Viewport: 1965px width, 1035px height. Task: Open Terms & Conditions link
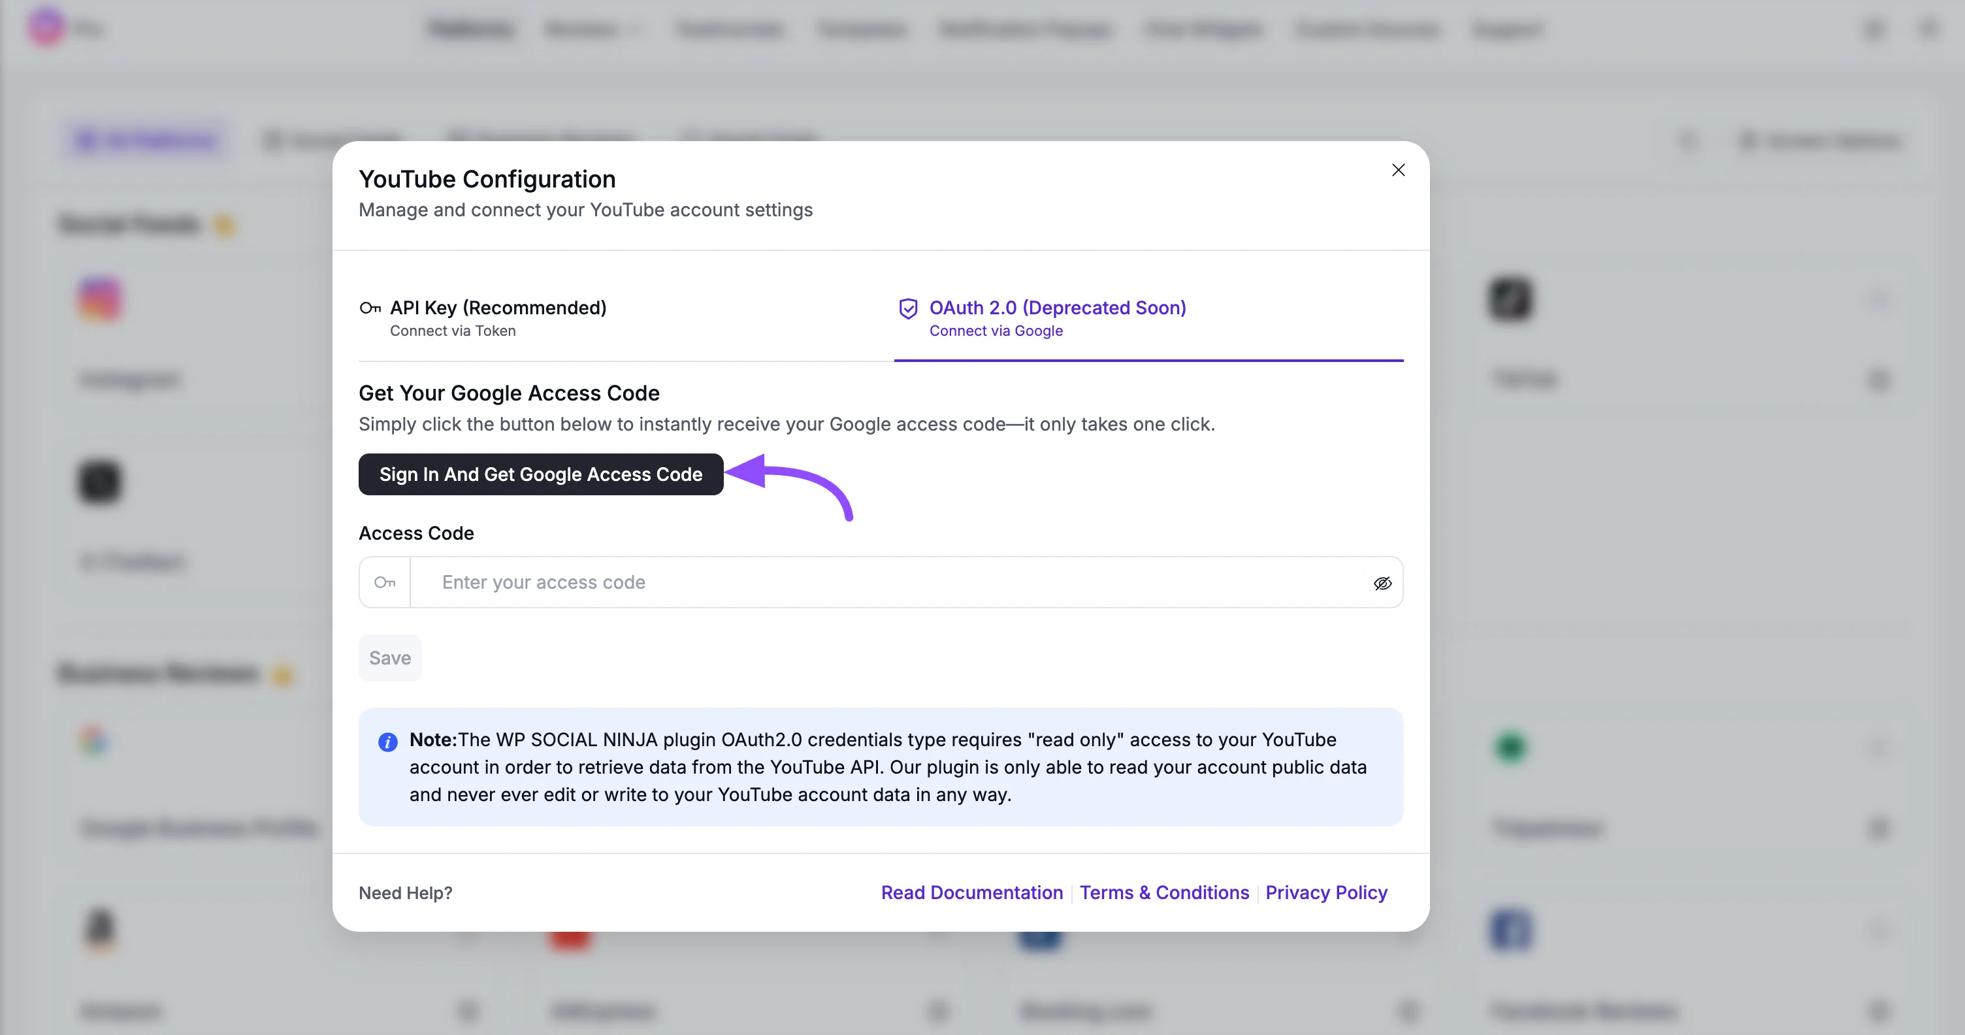[x=1164, y=893]
